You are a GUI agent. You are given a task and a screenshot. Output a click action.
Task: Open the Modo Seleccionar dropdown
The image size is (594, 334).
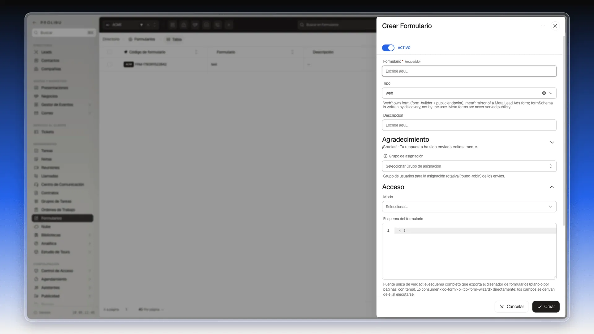(469, 207)
